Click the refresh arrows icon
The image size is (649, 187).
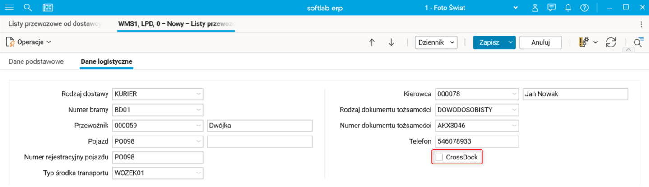pyautogui.click(x=611, y=42)
